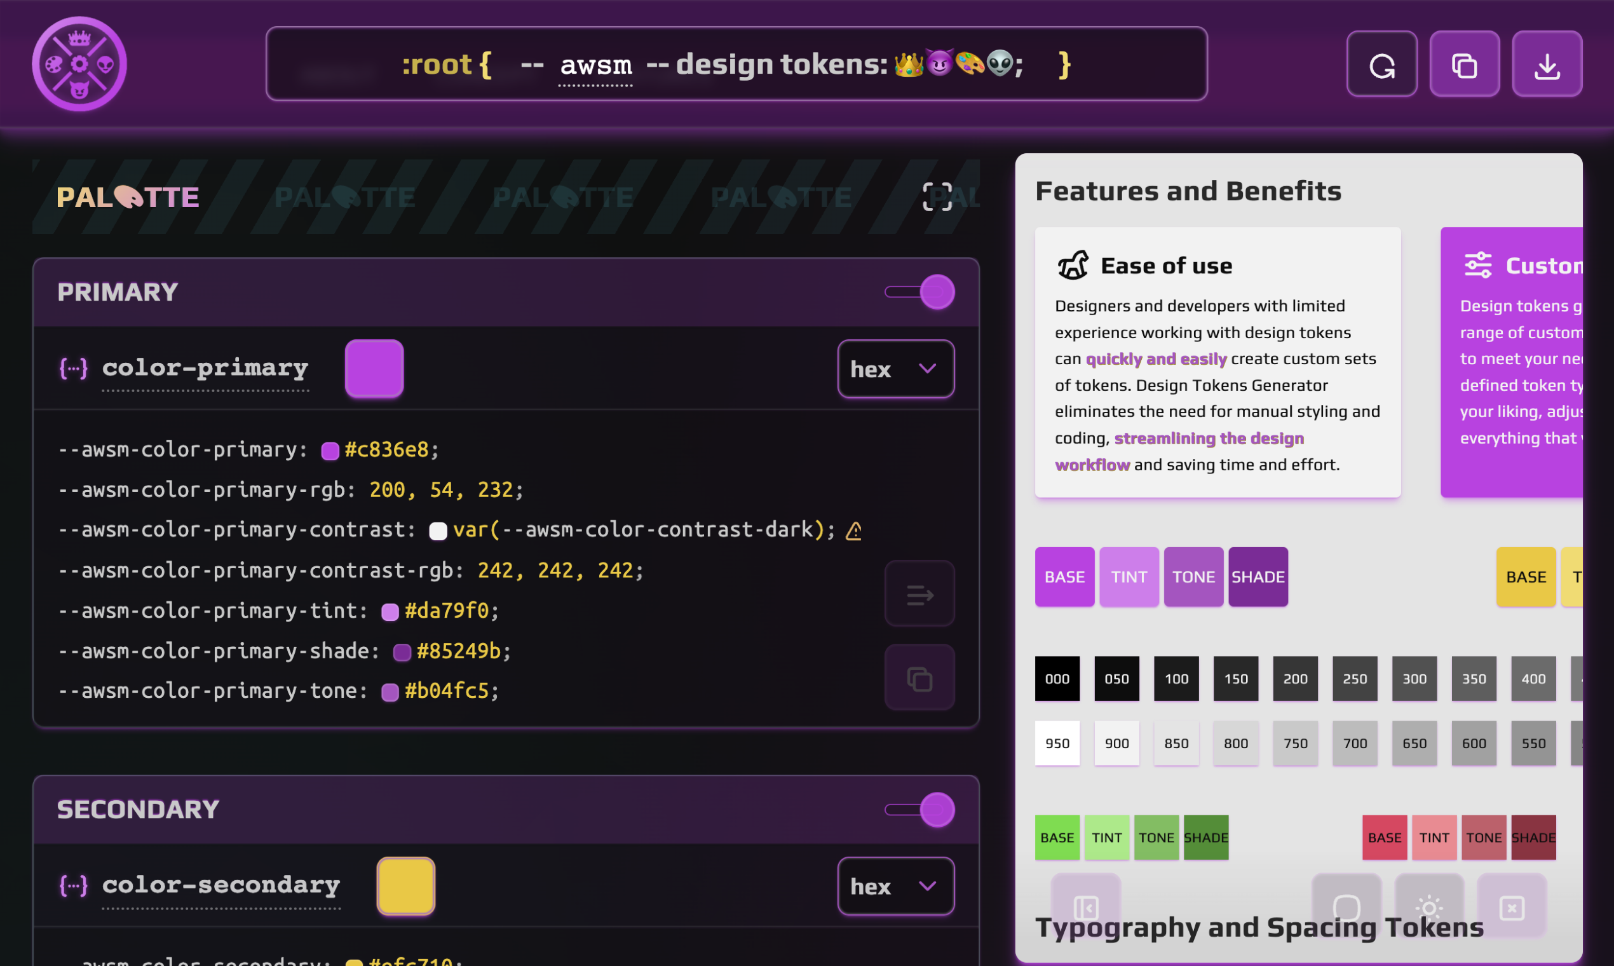Click the 800 gray swatch
Viewport: 1614px width, 966px height.
coord(1236,744)
